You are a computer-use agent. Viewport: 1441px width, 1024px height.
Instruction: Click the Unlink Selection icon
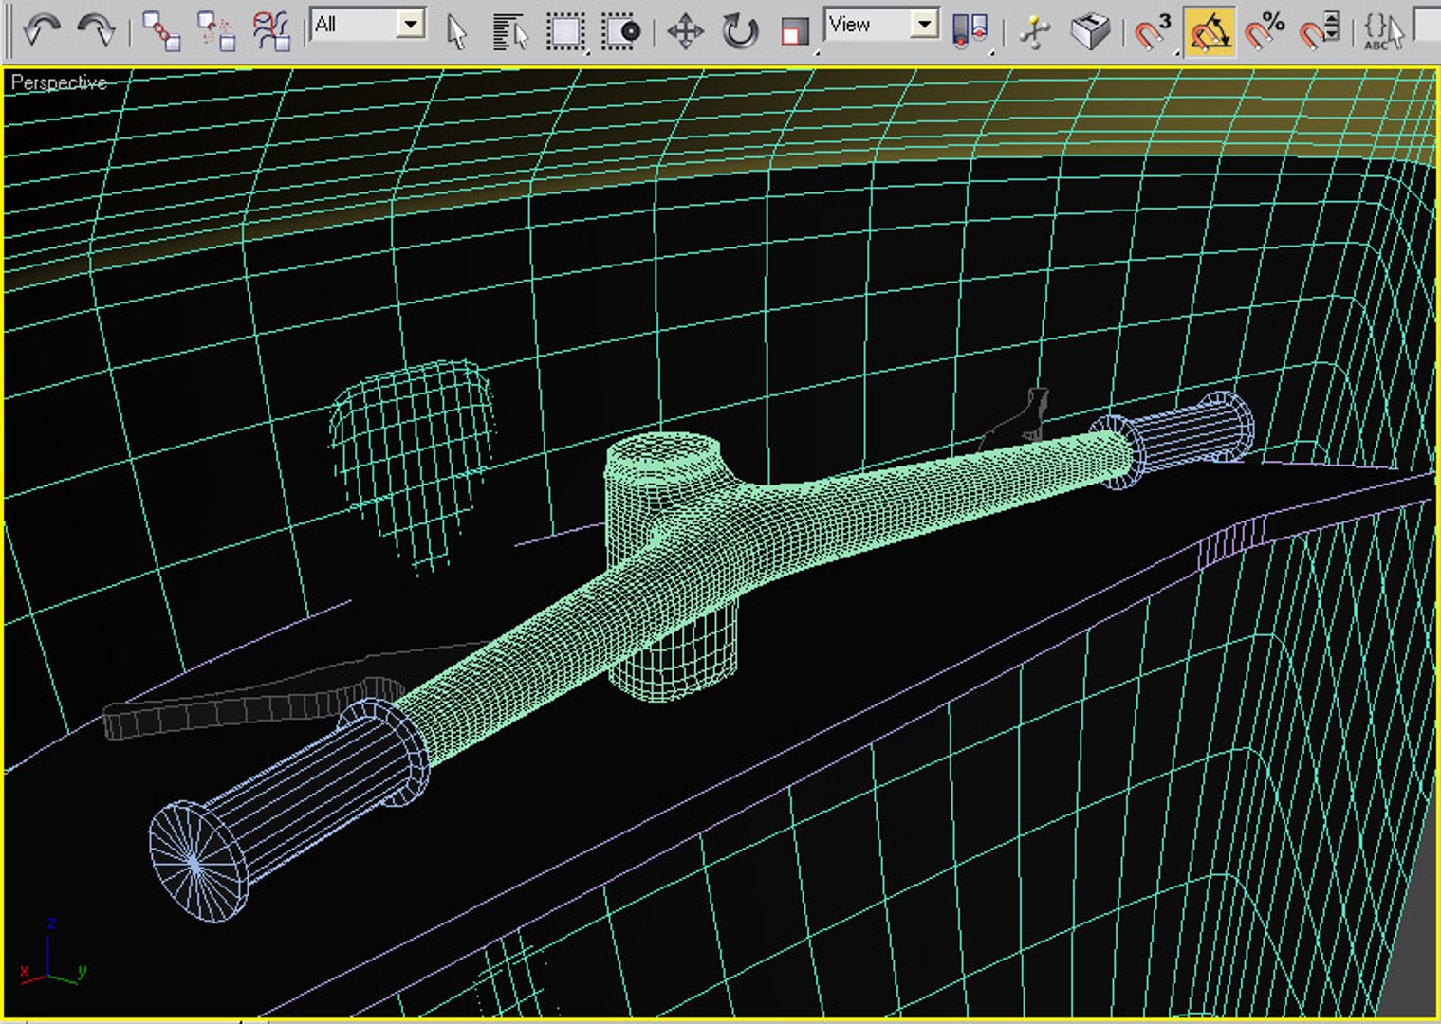point(216,31)
